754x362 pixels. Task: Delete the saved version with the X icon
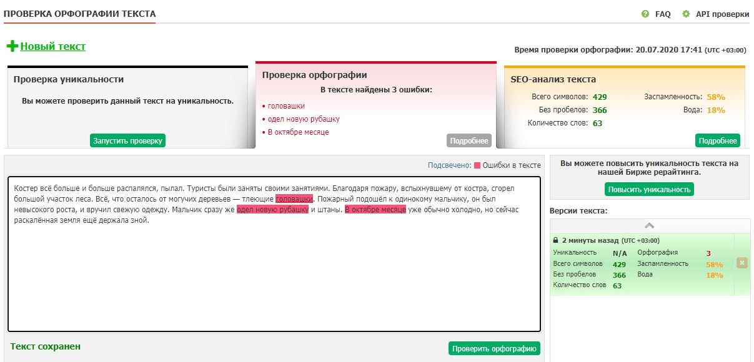click(x=742, y=263)
